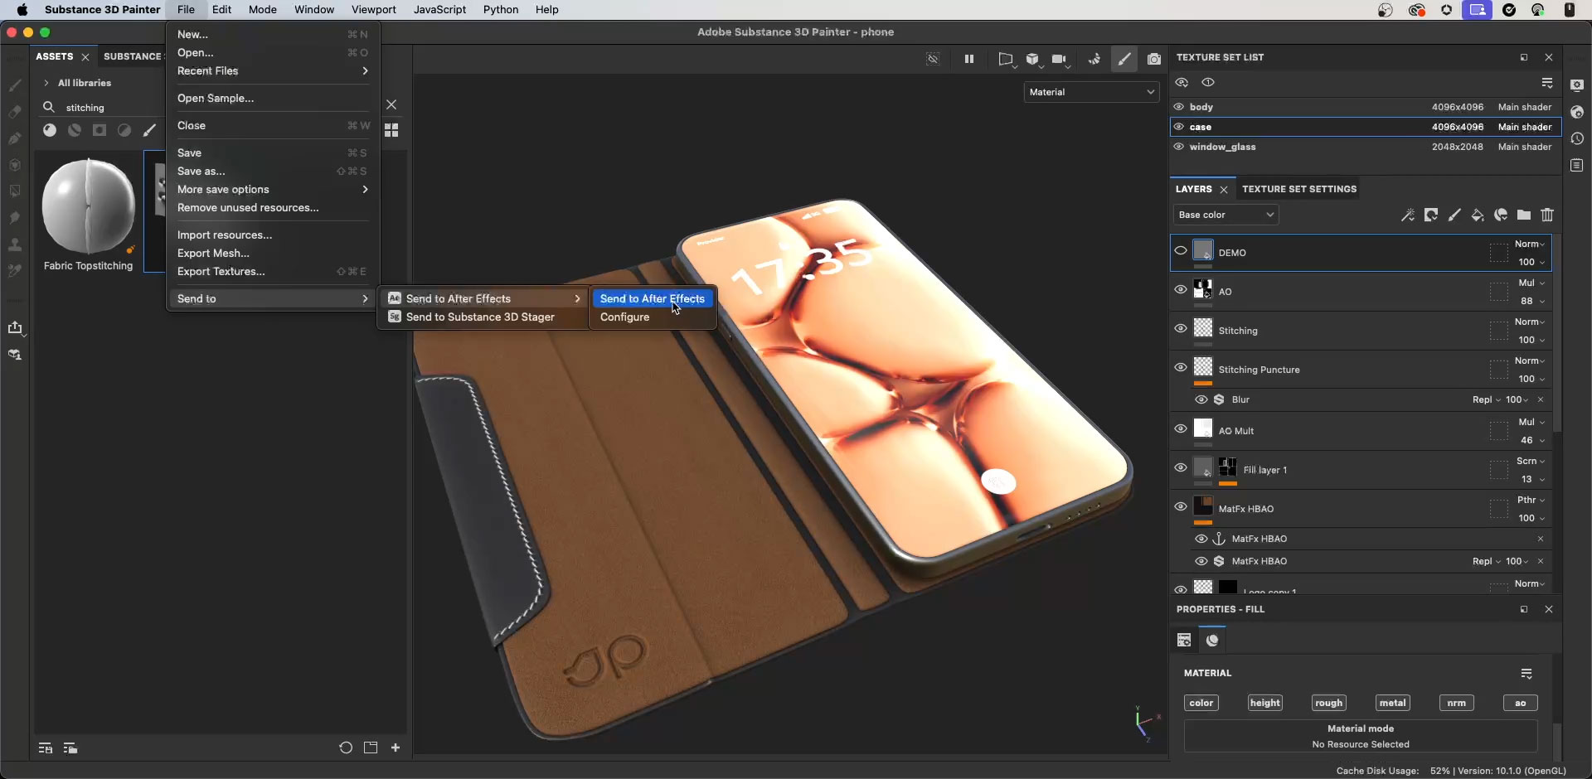Screen dimensions: 1592x779
Task: Click the refresh icon at assets panel bottom
Action: click(x=346, y=748)
